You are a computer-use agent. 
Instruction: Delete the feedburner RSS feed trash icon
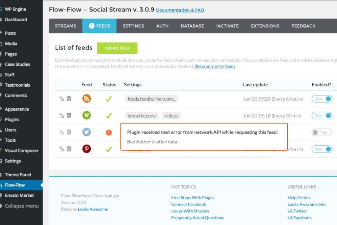(x=69, y=98)
